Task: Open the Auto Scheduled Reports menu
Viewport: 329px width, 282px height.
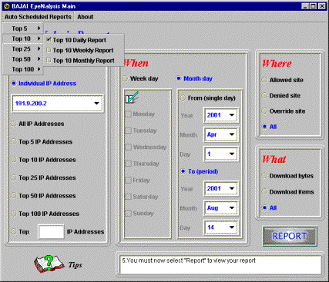Action: click(38, 17)
